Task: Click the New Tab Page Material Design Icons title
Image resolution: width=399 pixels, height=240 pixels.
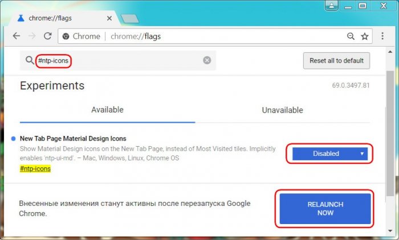Action: [73, 138]
